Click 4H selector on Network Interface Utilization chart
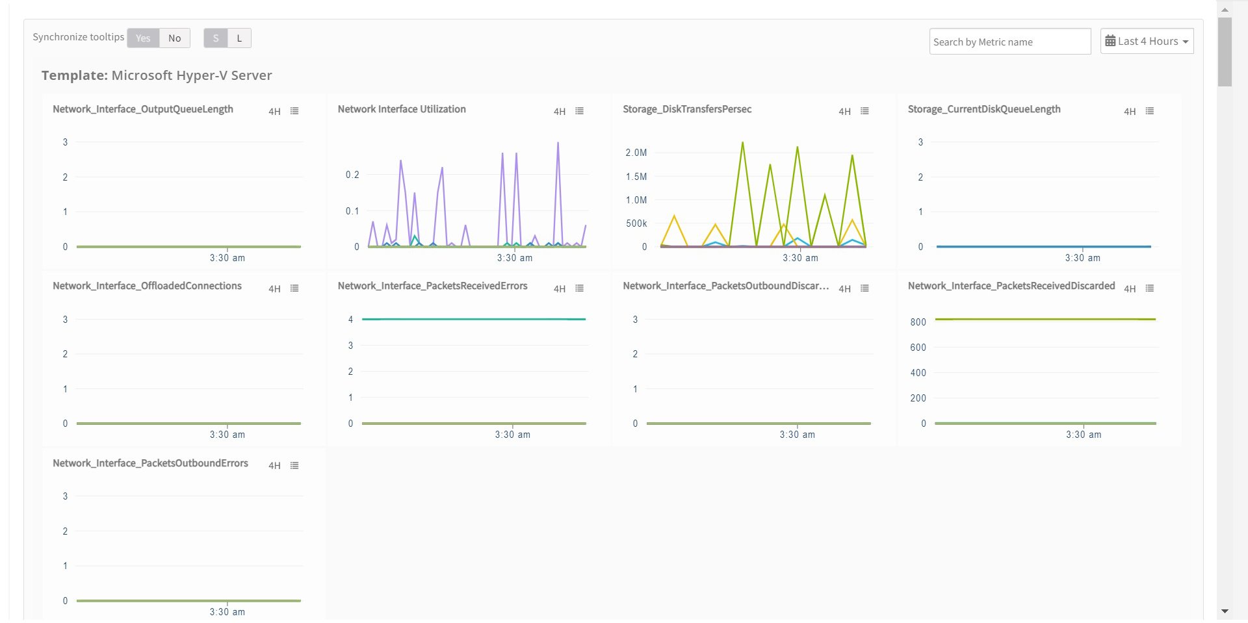1248x623 pixels. click(x=560, y=112)
